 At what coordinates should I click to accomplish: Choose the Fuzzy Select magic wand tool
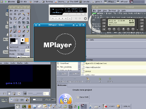click(x=24, y=14)
